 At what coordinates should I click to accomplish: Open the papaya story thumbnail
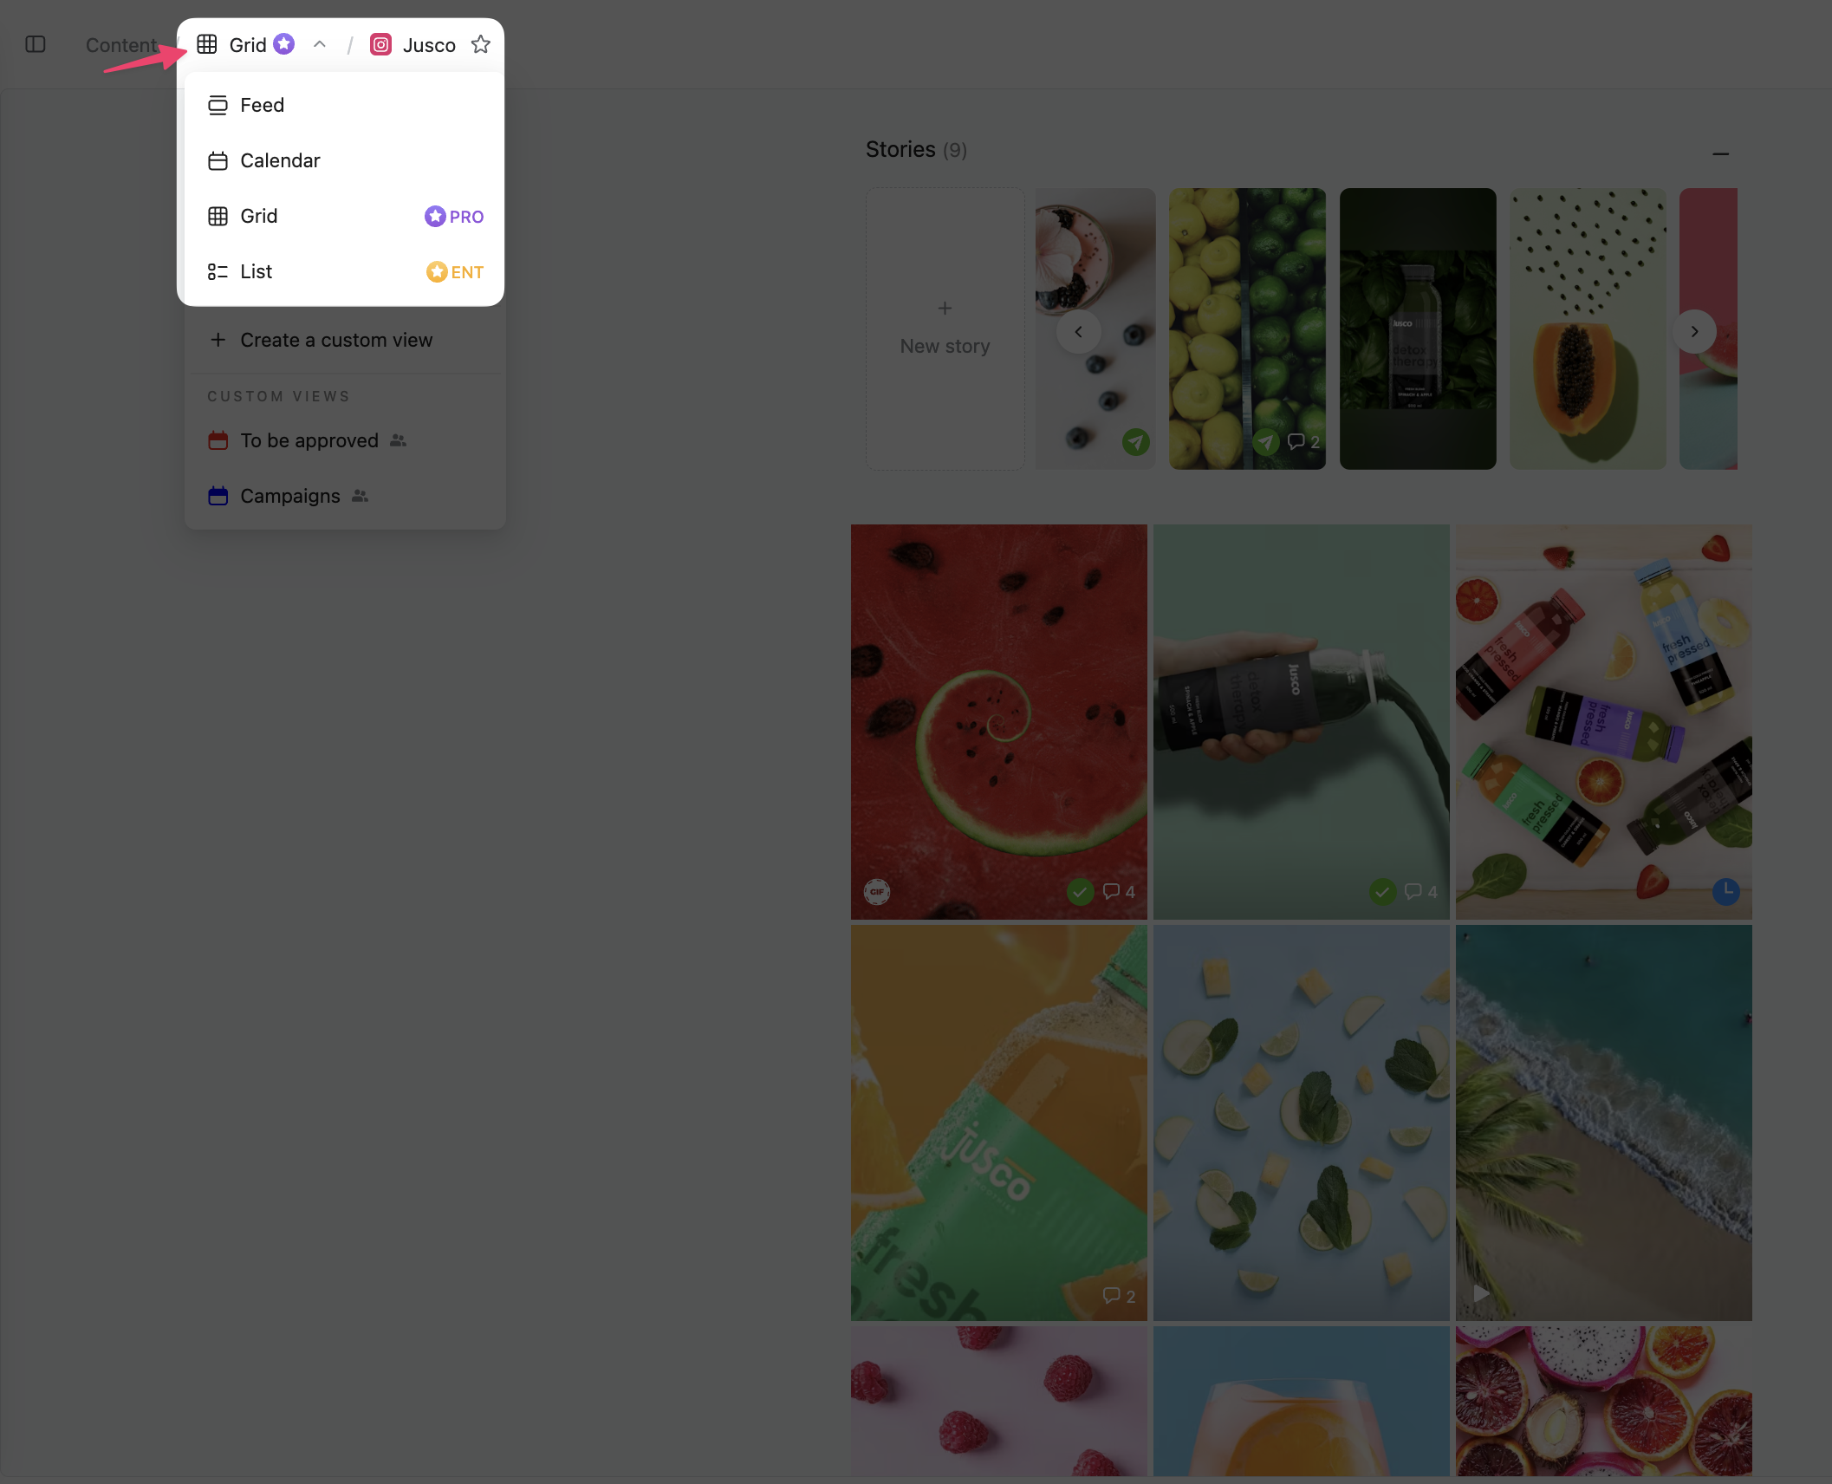pos(1587,329)
